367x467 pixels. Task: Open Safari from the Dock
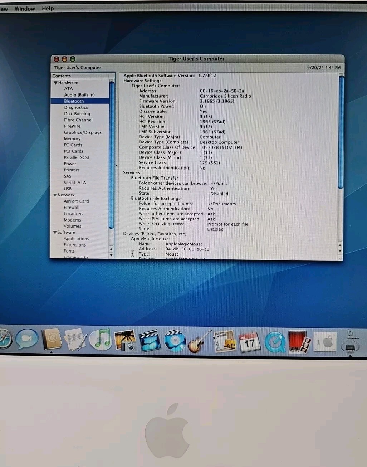coord(4,339)
